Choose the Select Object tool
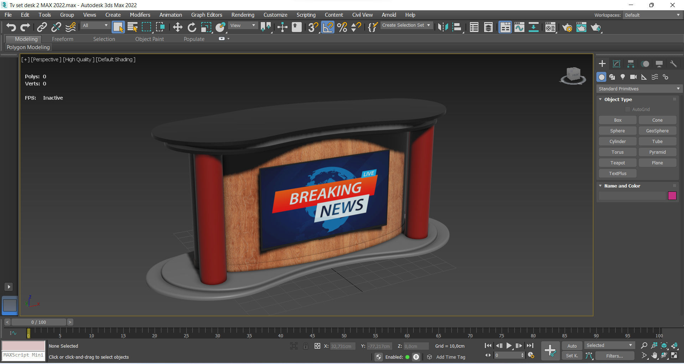 pyautogui.click(x=118, y=27)
